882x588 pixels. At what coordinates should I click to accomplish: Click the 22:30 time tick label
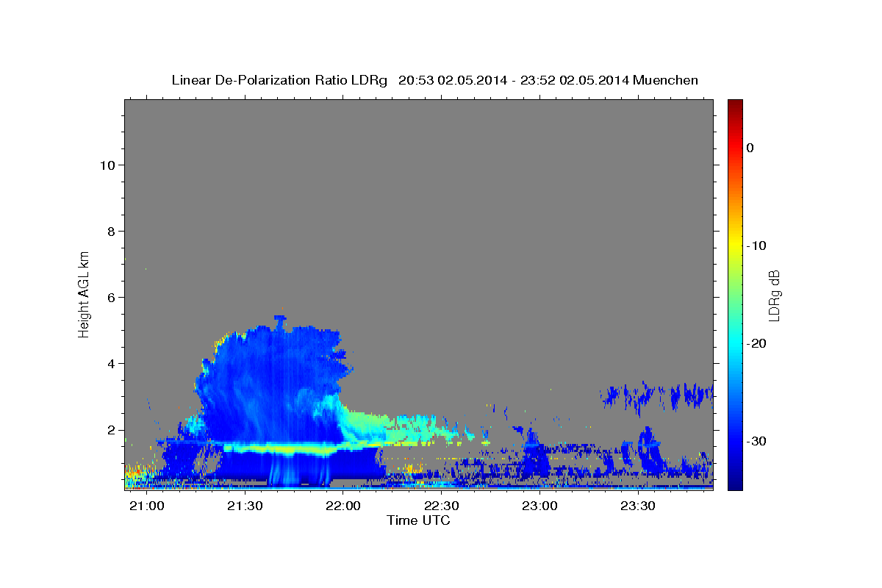(x=442, y=506)
